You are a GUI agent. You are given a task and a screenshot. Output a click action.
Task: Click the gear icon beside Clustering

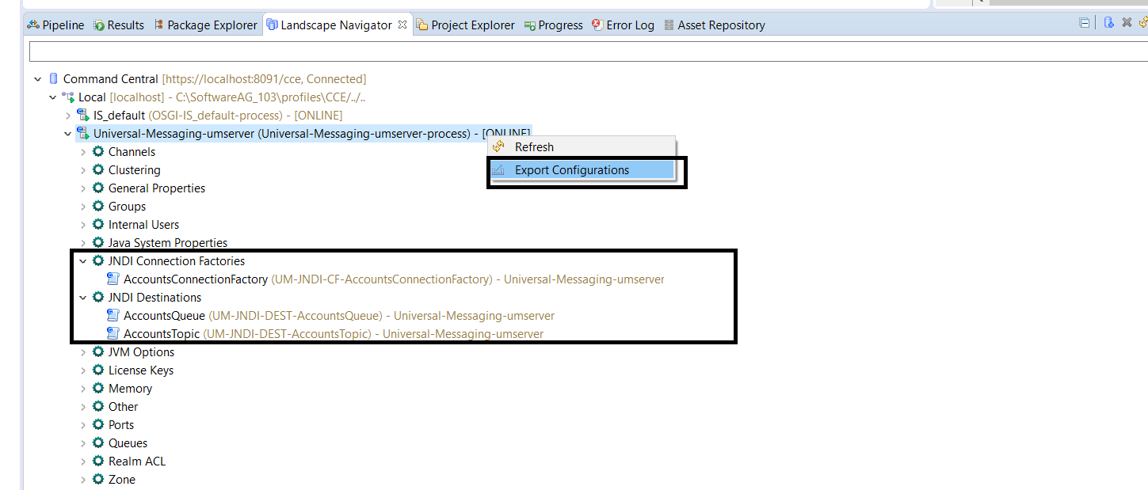click(98, 169)
